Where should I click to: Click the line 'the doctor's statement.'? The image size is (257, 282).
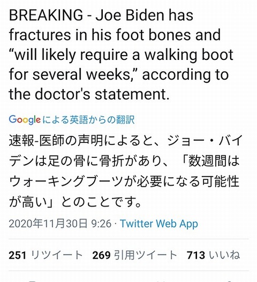point(89,94)
